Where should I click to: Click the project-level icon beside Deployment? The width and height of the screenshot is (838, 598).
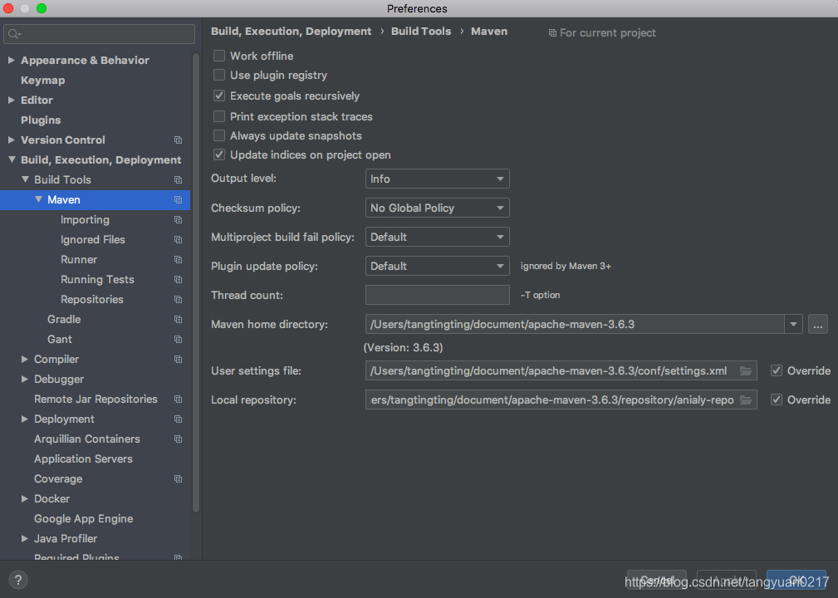(x=178, y=419)
